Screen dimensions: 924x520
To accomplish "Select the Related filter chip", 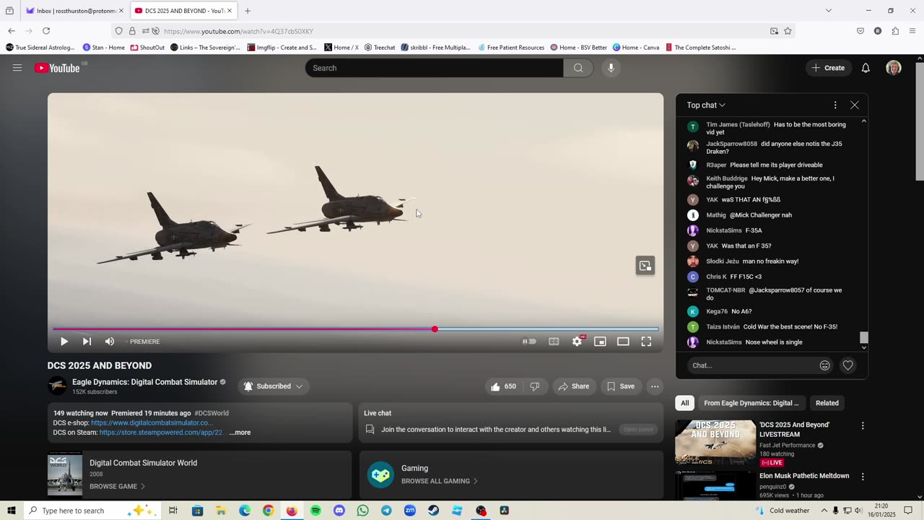I will pos(827,403).
